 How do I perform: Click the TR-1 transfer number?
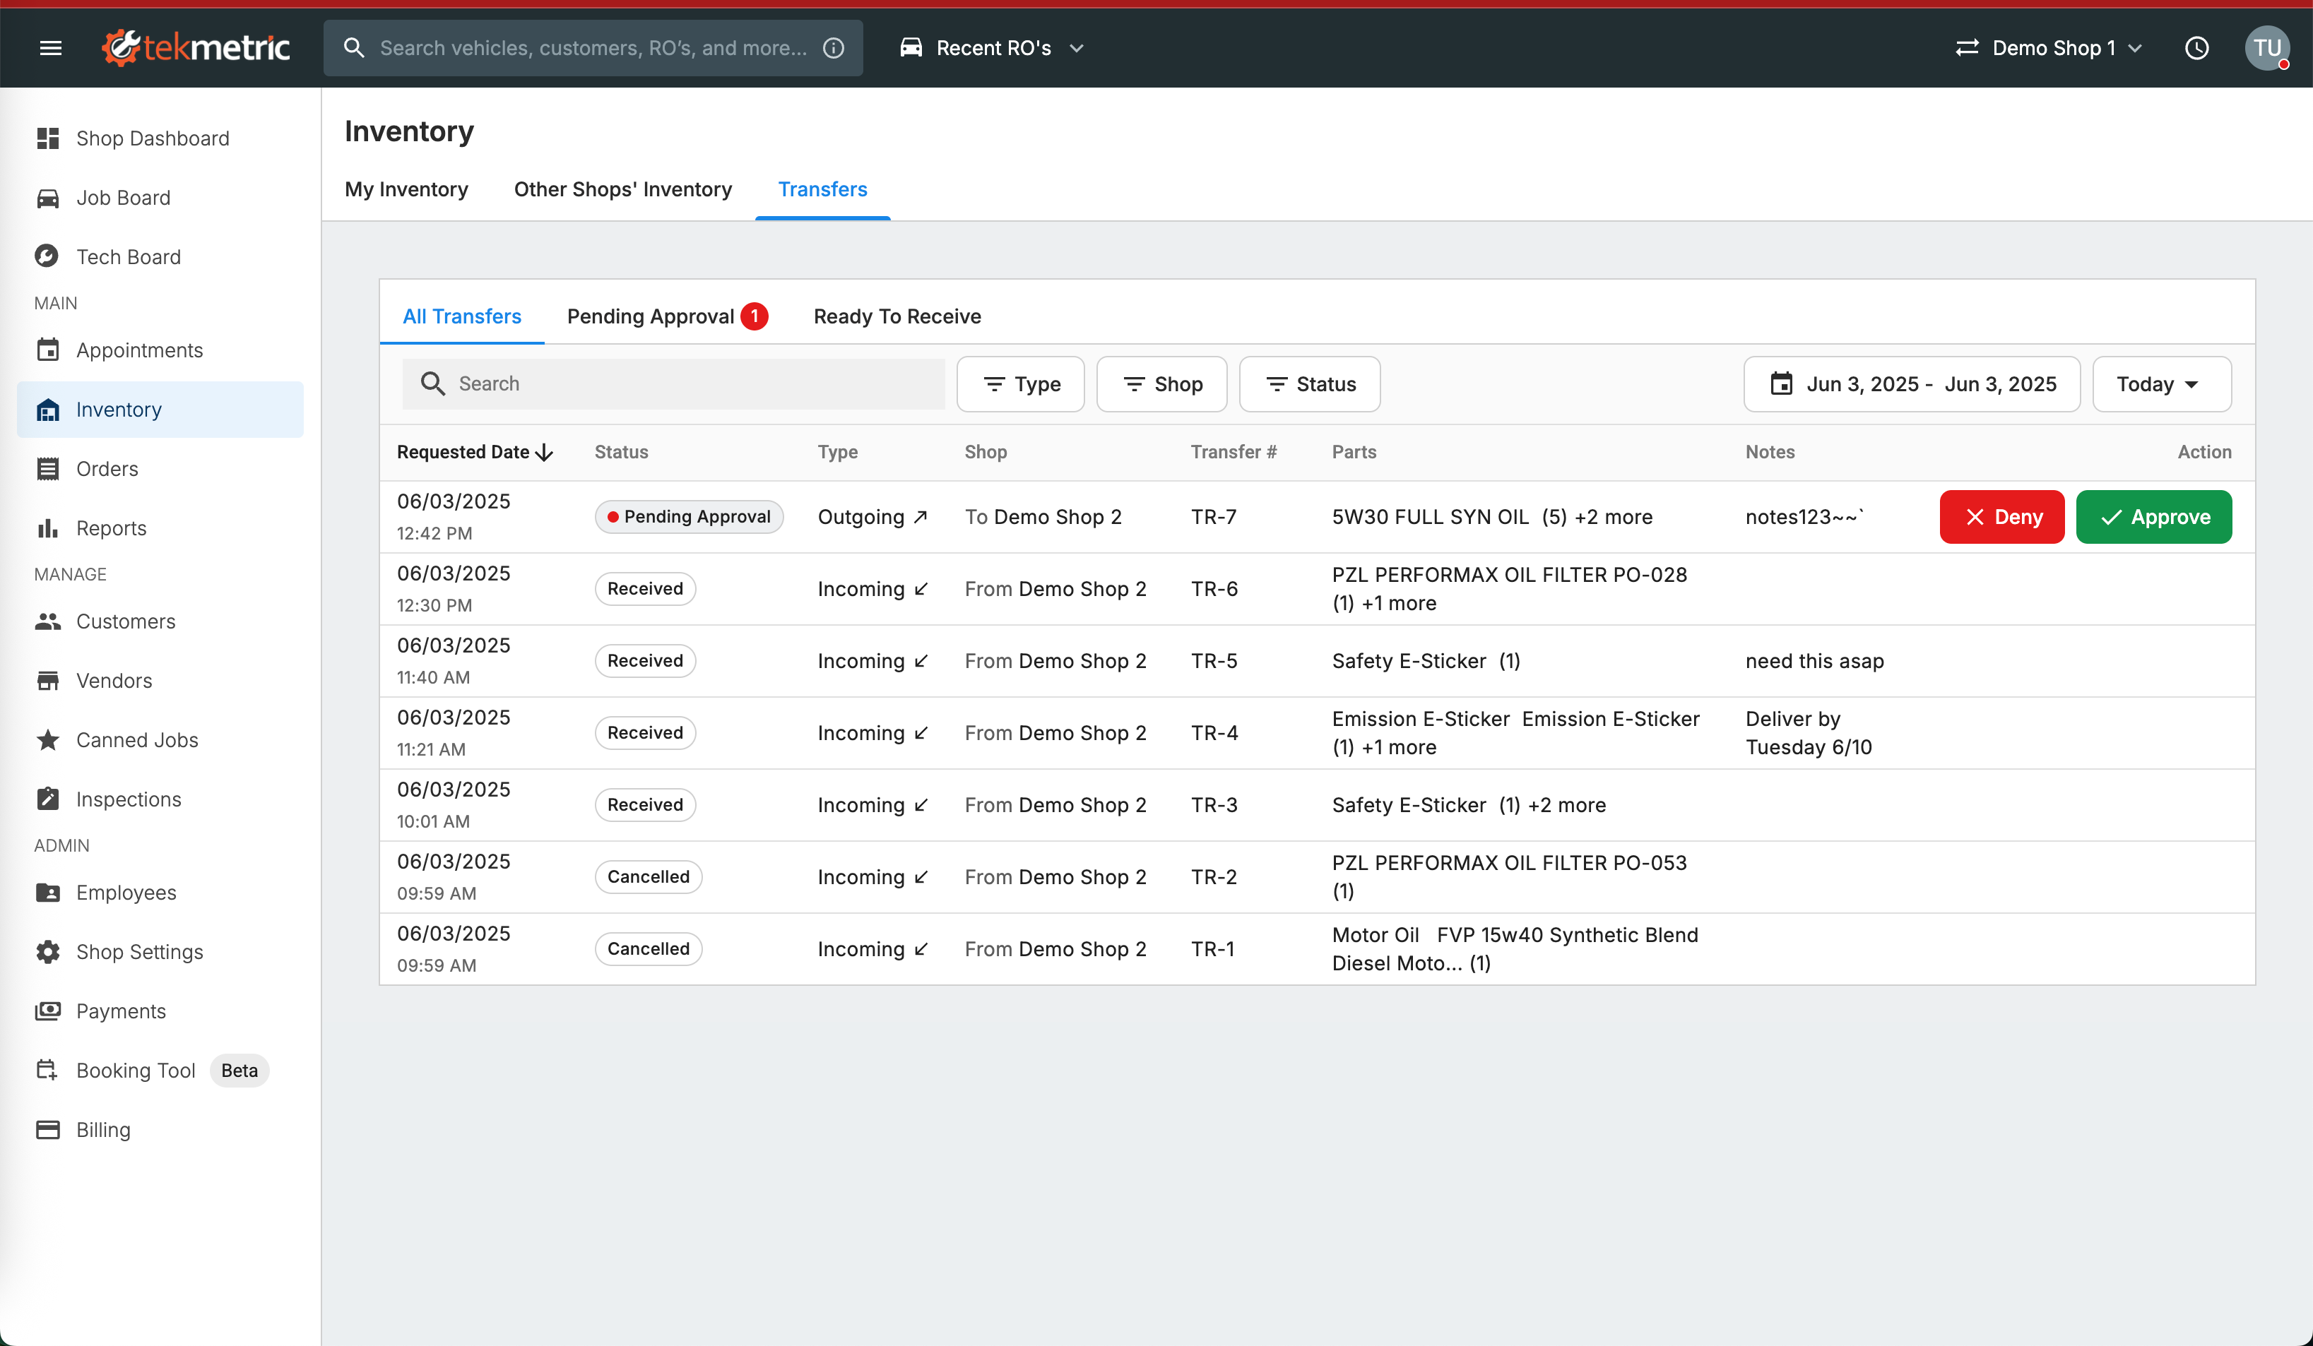coord(1212,948)
